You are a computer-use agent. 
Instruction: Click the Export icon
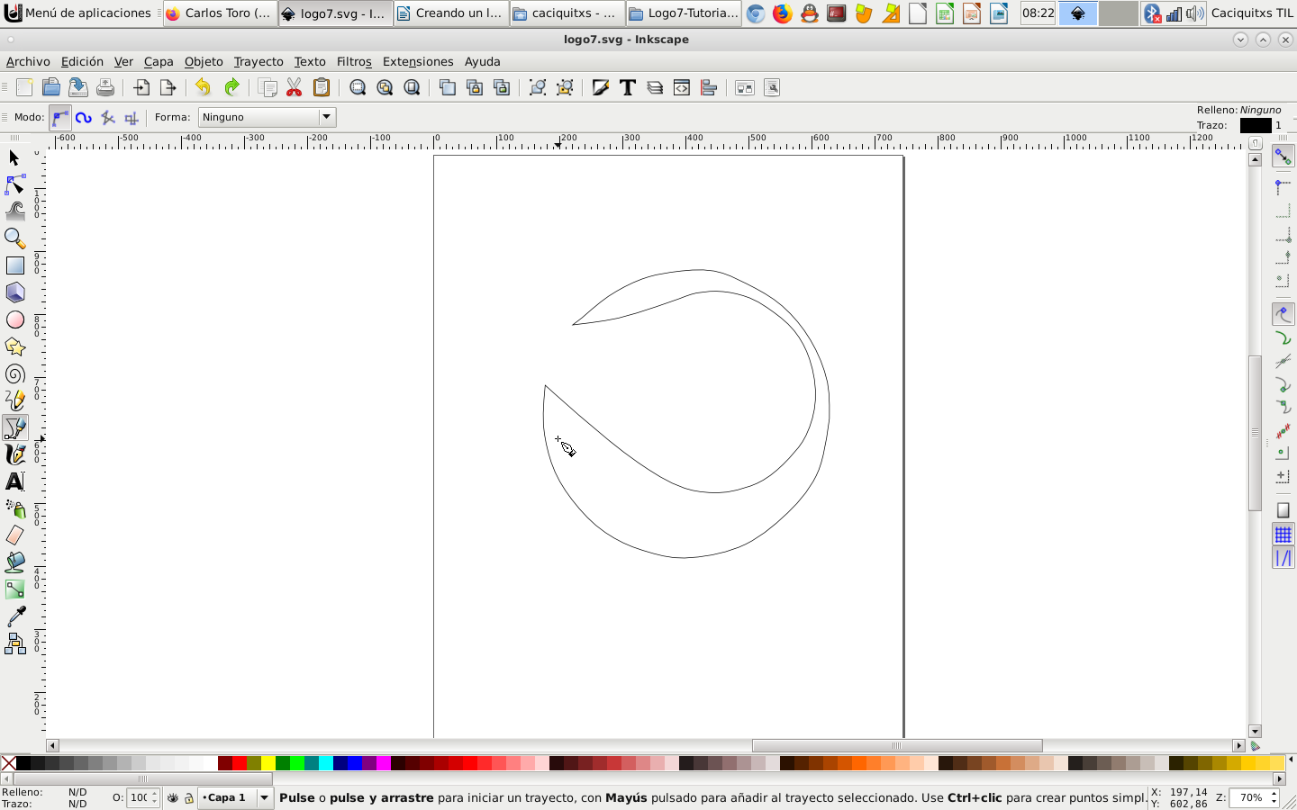tap(168, 87)
